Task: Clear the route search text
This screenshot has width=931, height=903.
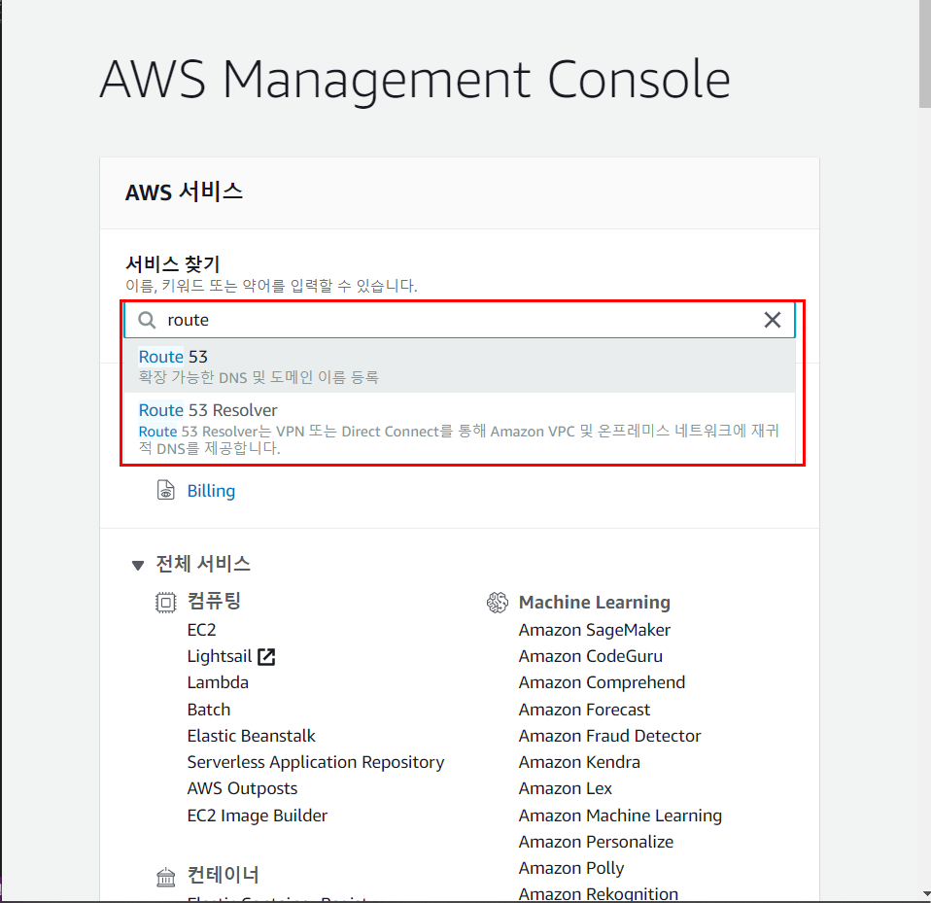Action: pos(772,320)
